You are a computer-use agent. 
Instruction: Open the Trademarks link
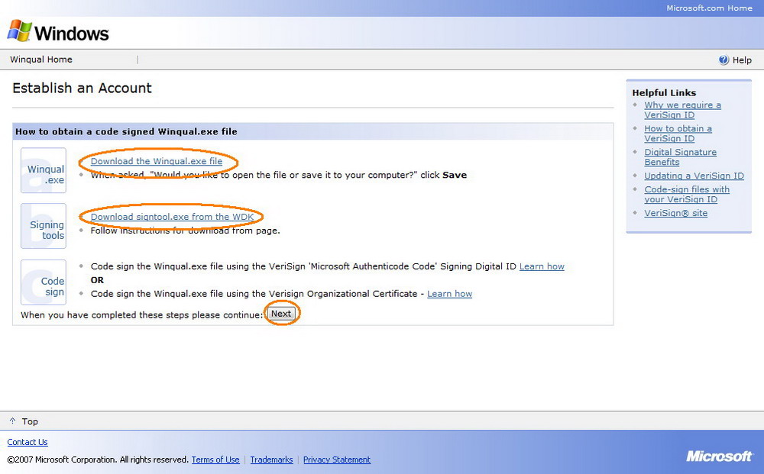coord(271,459)
